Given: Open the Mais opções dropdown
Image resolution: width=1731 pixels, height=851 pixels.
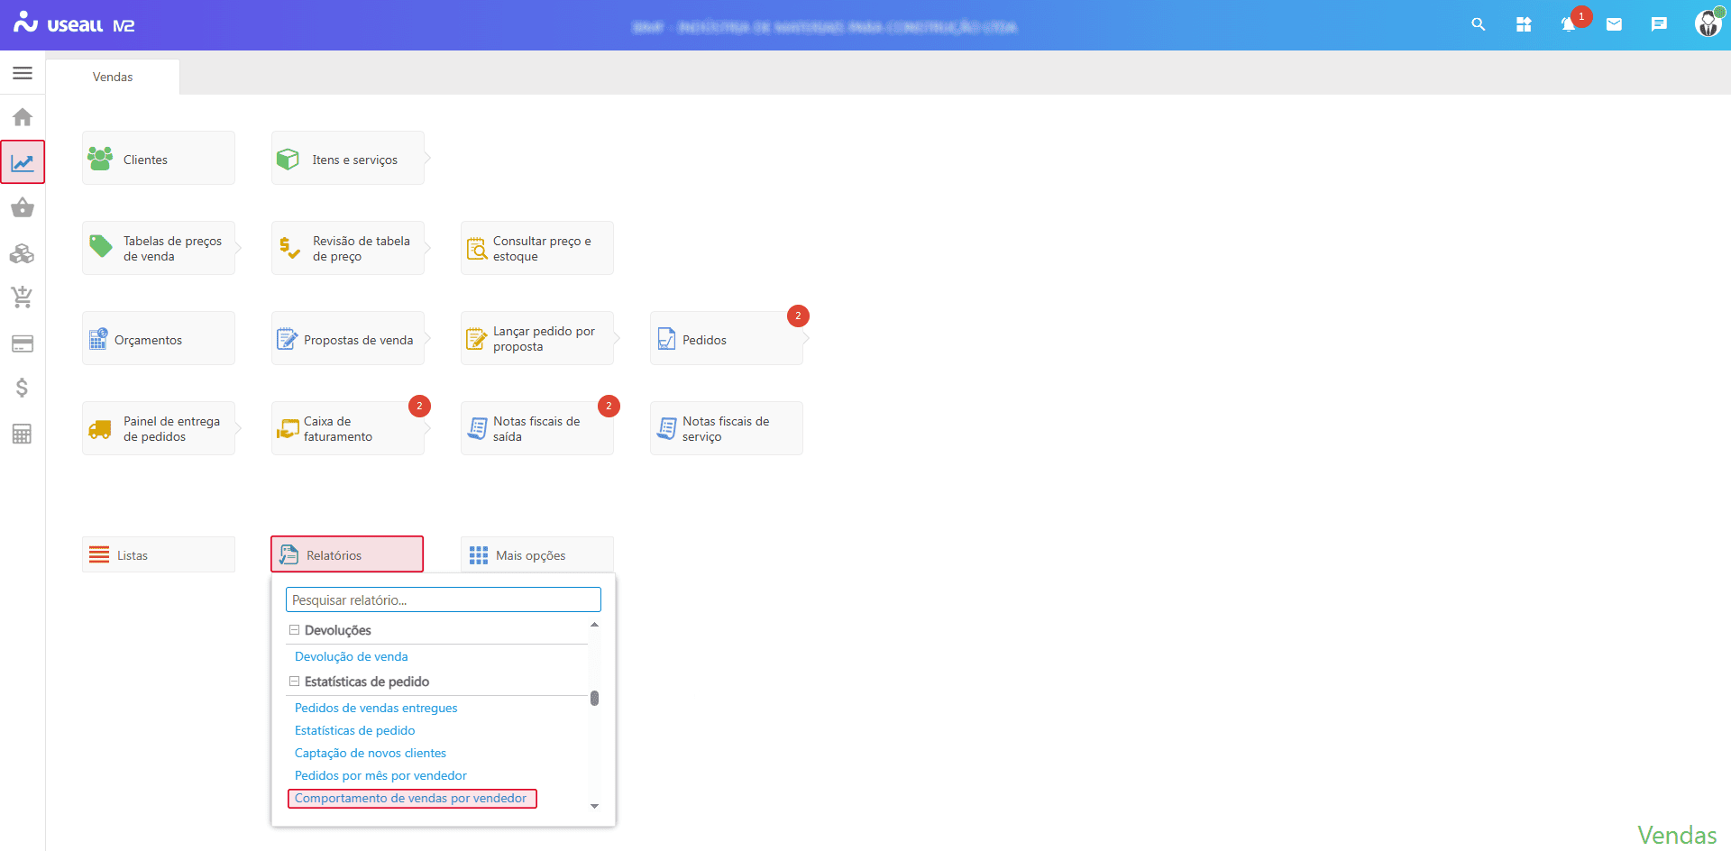Looking at the screenshot, I should click(x=536, y=555).
